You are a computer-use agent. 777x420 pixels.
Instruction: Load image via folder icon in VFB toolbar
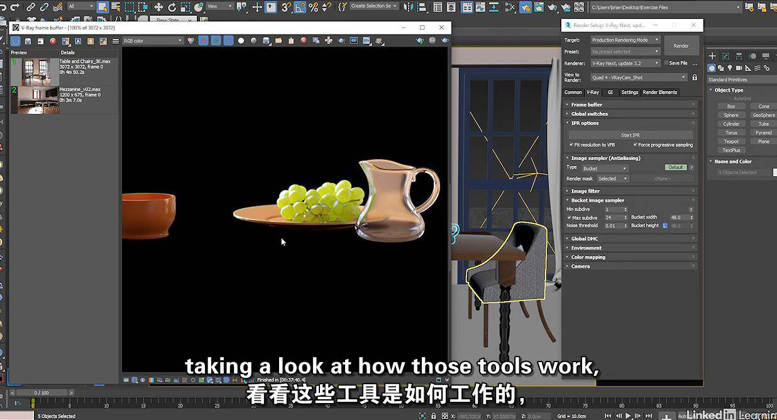click(278, 41)
